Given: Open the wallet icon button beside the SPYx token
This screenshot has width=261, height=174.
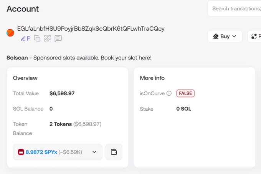Looking at the screenshot, I should tap(114, 152).
